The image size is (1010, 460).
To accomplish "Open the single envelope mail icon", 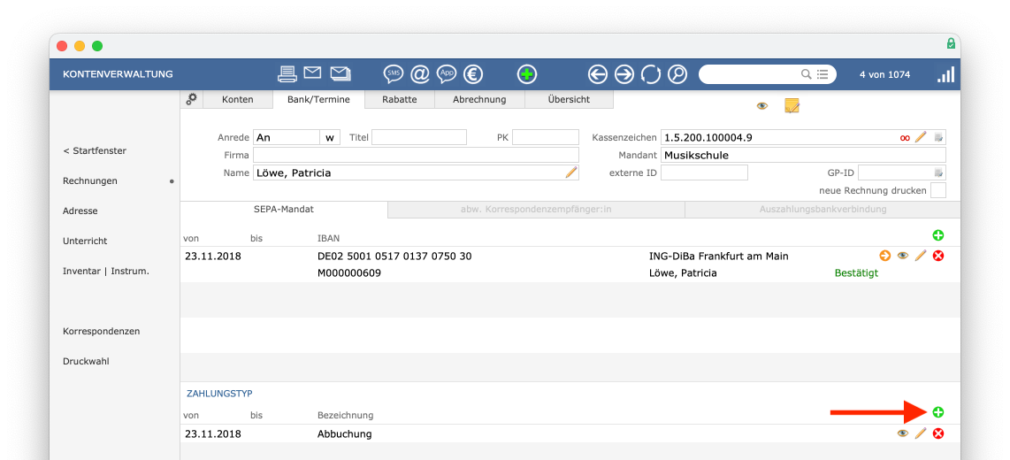I will 312,73.
